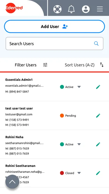Click phone M: (887) 015-7659 under Rohini Neha
This screenshot has height=194, width=109.
(x=17, y=154)
